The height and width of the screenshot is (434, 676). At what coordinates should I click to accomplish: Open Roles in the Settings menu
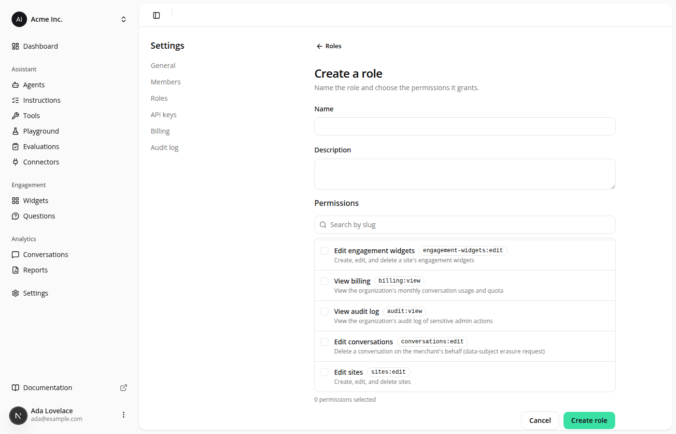click(159, 98)
